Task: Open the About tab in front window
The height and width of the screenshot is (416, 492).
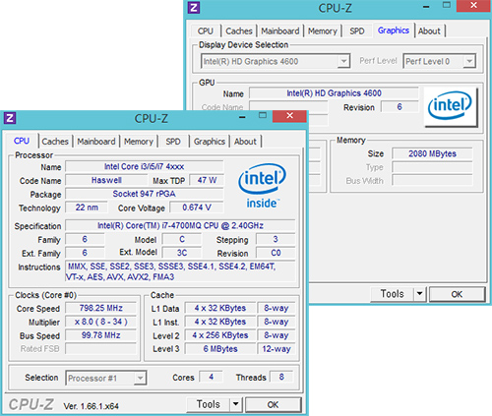Action: coord(245,142)
